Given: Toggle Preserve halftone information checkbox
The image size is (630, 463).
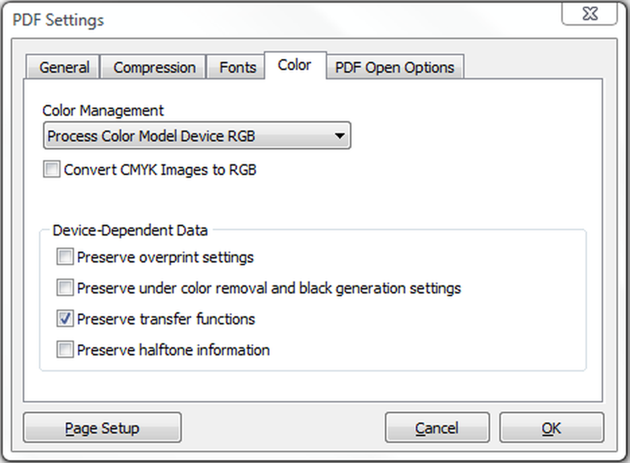Looking at the screenshot, I should click(x=65, y=350).
